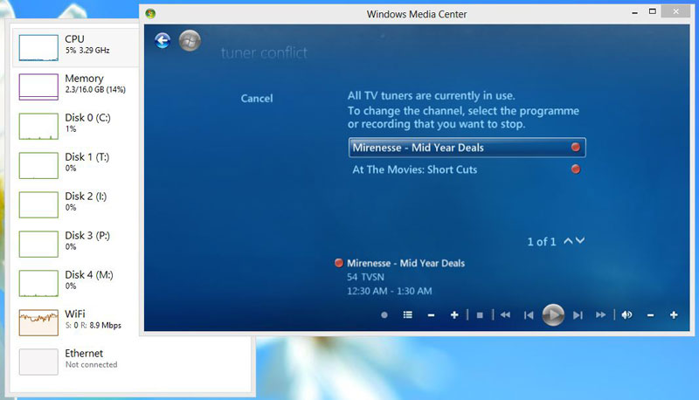Increase volume with the plus button

tap(674, 315)
